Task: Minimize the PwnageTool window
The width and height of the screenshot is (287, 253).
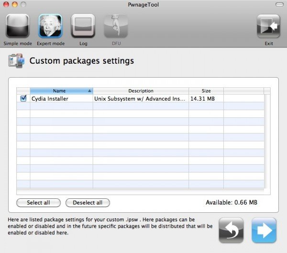Action: pyautogui.click(x=15, y=4)
